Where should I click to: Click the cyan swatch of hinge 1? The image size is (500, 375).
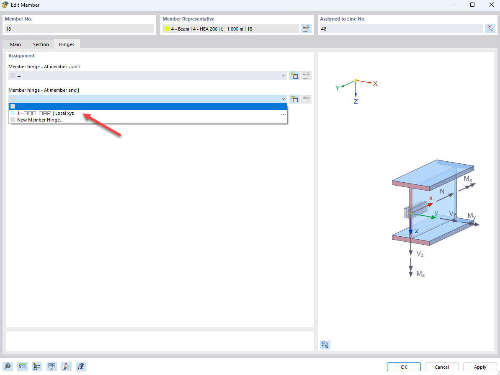tap(13, 113)
